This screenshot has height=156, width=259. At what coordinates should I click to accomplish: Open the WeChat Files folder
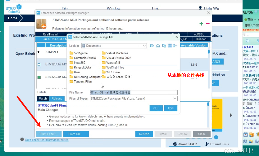(113, 67)
